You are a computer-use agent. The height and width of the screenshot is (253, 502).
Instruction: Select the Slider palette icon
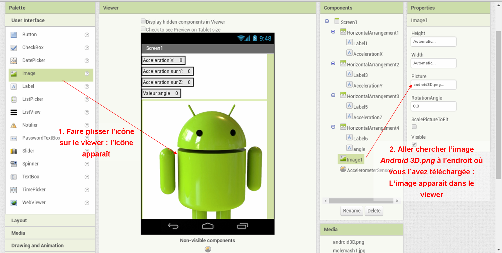coord(14,151)
